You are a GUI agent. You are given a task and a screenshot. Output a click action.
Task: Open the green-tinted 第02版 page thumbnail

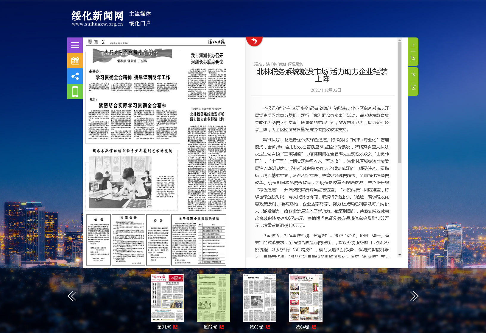point(214,298)
